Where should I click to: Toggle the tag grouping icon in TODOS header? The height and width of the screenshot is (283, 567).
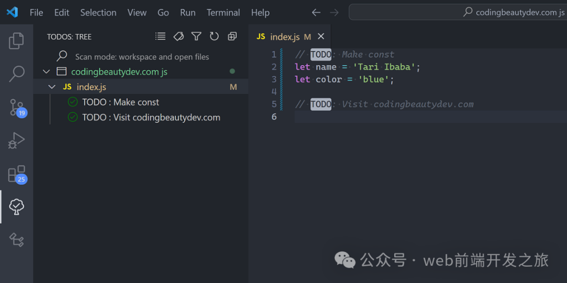178,36
